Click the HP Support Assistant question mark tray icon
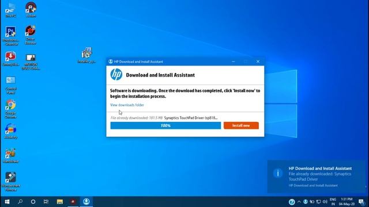369x207 pixels. pyautogui.click(x=292, y=202)
